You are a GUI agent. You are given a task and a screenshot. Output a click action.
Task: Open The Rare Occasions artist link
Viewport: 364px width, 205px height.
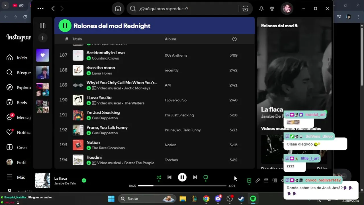click(108, 148)
